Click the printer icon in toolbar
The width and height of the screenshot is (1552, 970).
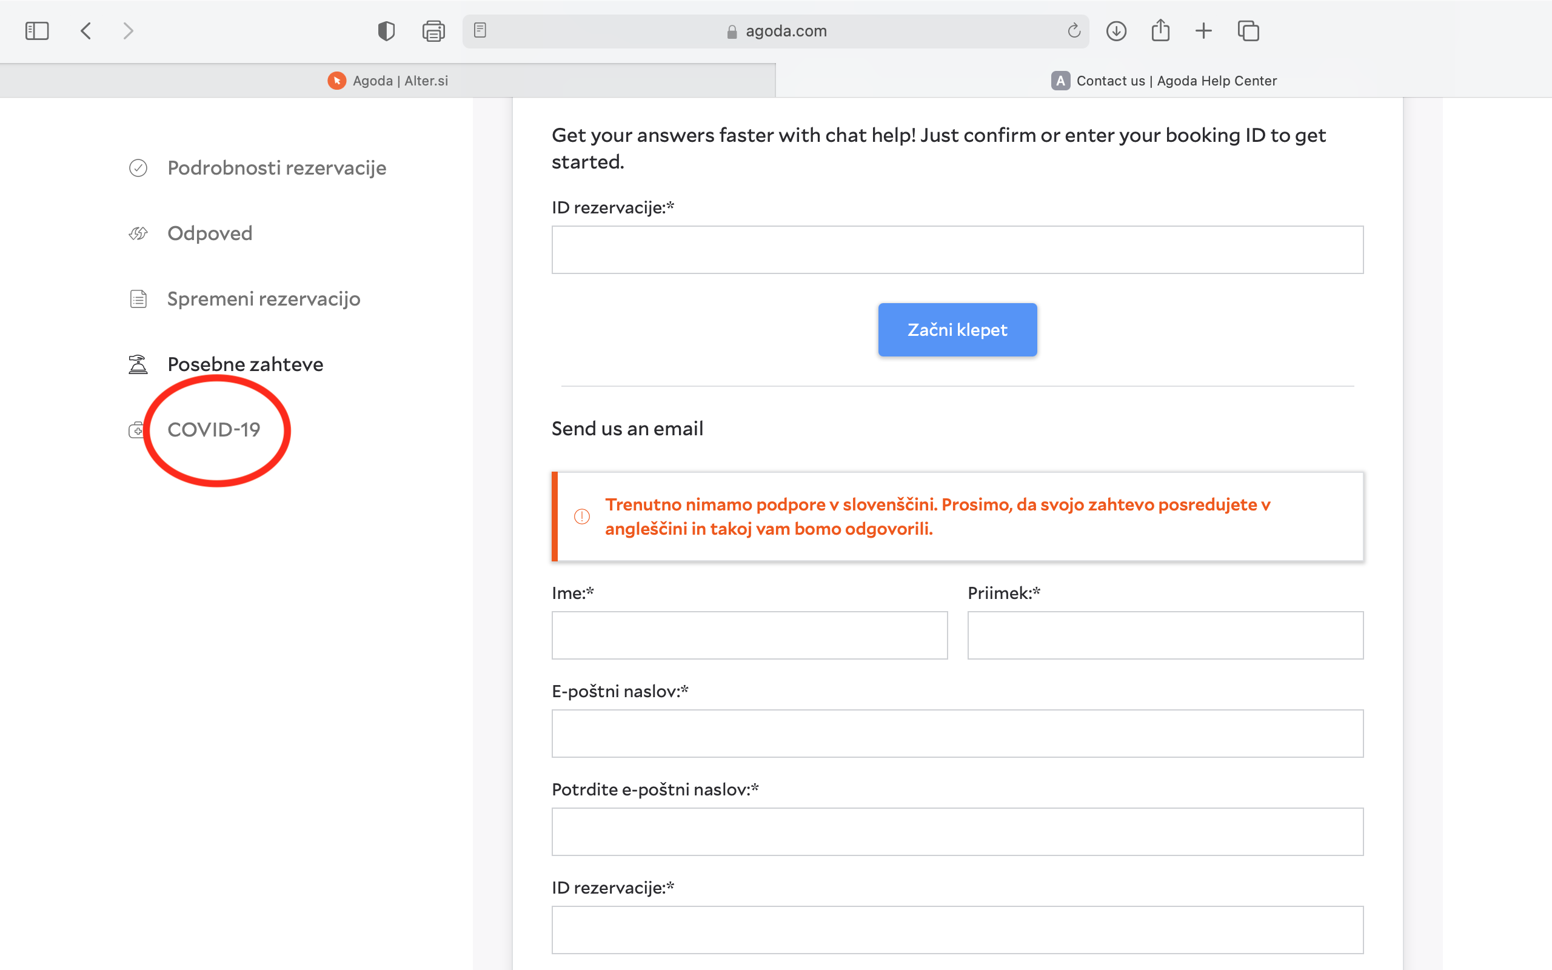[x=433, y=31]
